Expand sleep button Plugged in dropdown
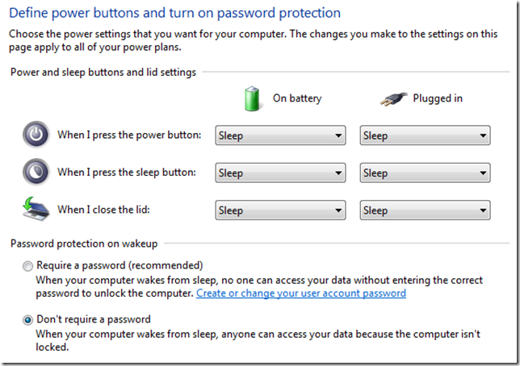The height and width of the screenshot is (366, 520). pyautogui.click(x=424, y=173)
